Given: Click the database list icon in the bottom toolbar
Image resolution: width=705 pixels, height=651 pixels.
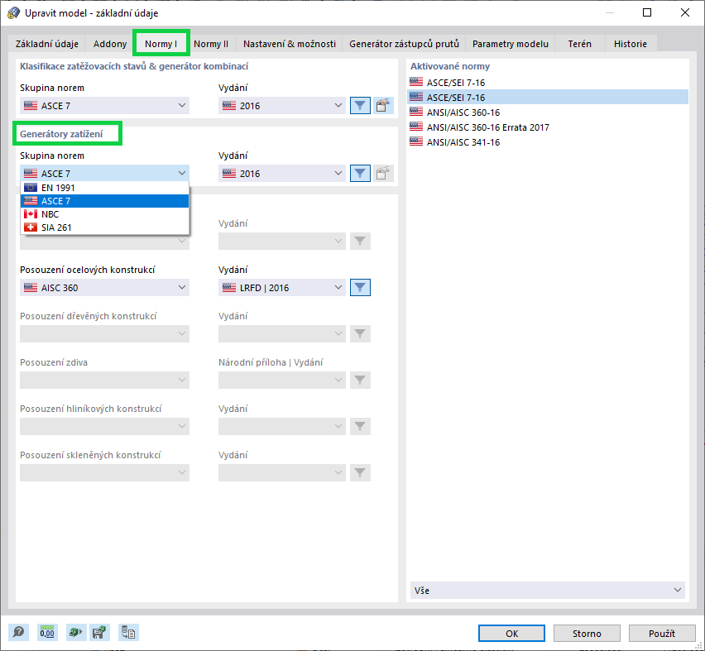Looking at the screenshot, I should pyautogui.click(x=128, y=633).
